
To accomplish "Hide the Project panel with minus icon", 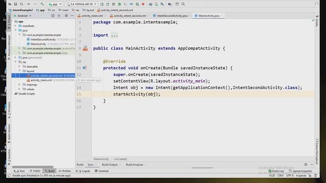I will coord(72,16).
